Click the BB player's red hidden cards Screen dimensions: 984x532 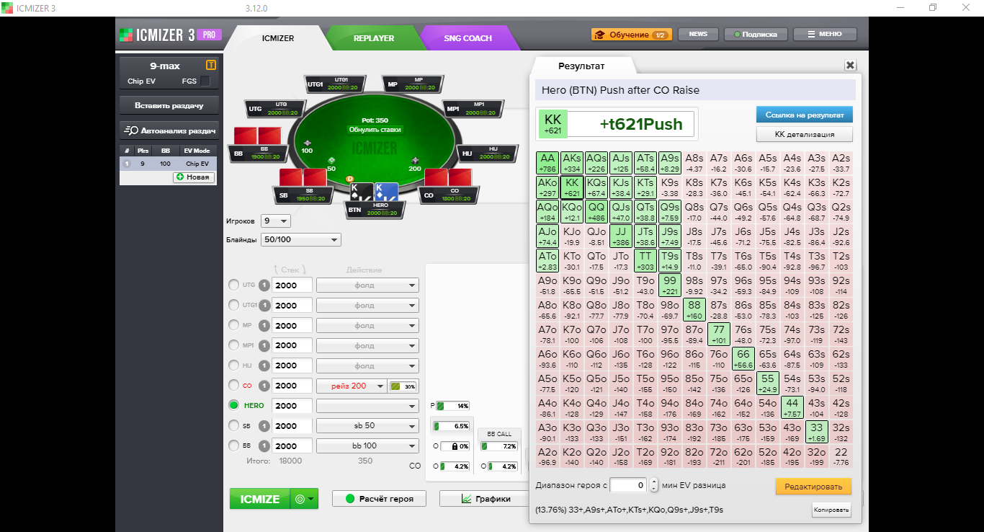pos(258,136)
